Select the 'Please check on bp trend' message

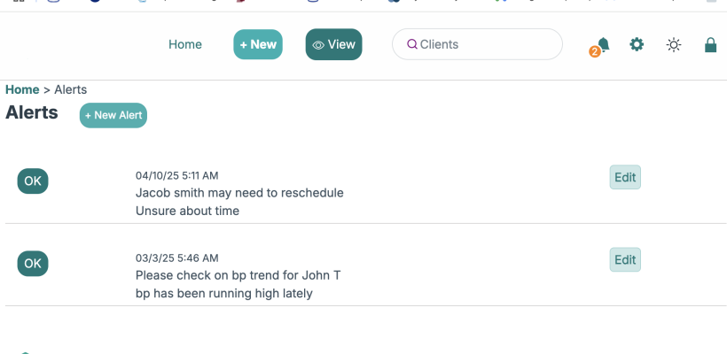tap(238, 275)
